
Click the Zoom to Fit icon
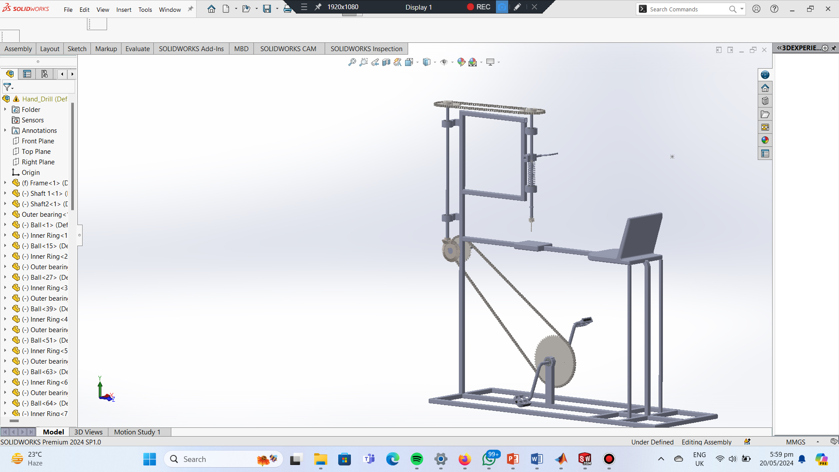pyautogui.click(x=352, y=62)
